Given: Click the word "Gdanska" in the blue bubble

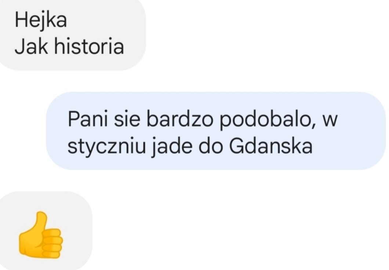Looking at the screenshot, I should point(271,145).
